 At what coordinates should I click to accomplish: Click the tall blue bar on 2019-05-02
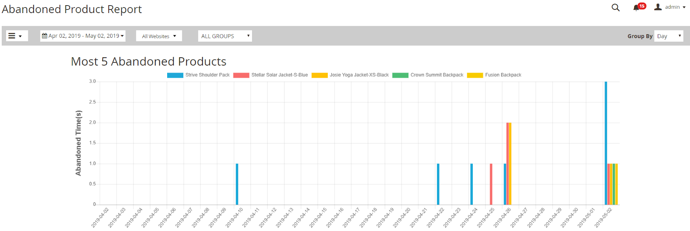click(606, 143)
